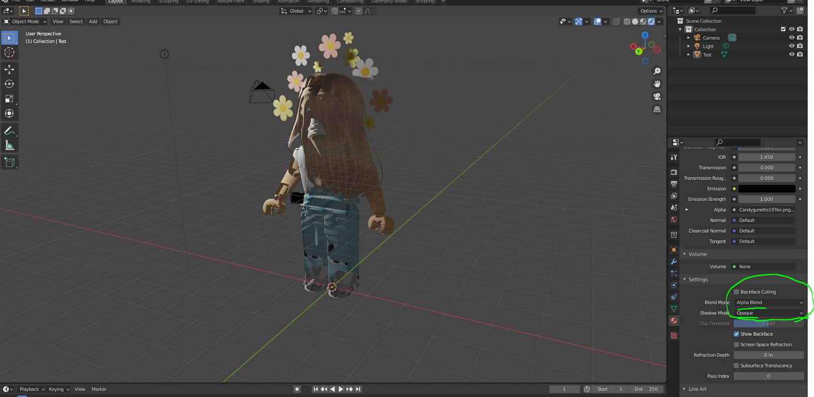Open the Options dropdown
The height and width of the screenshot is (397, 814).
pyautogui.click(x=651, y=11)
